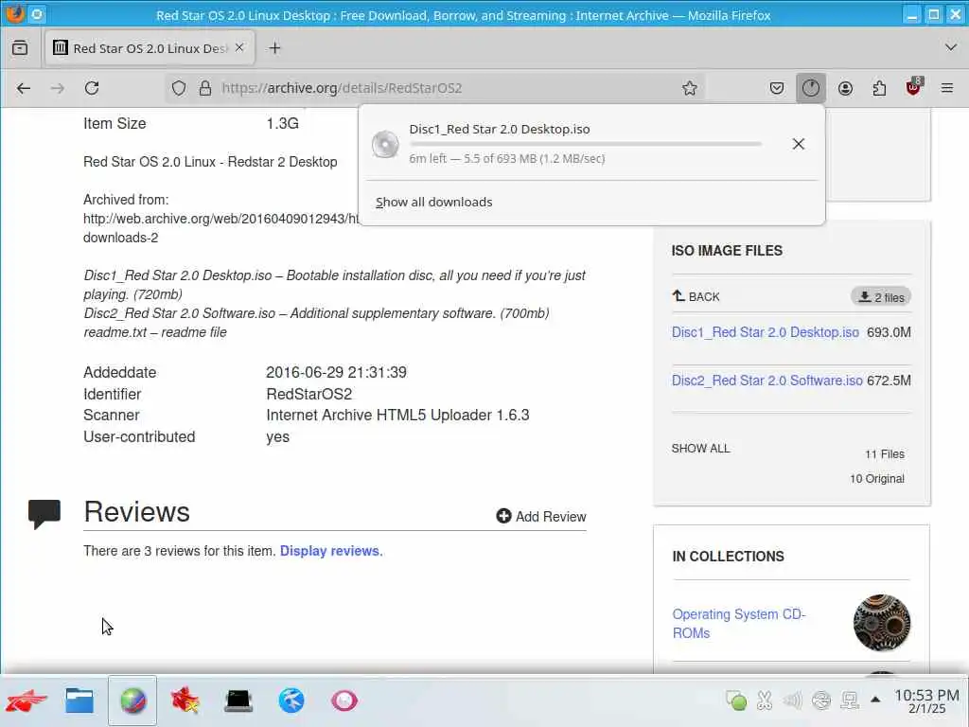969x727 pixels.
Task: Toggle the Downloads toolbar button
Action: [x=811, y=88]
